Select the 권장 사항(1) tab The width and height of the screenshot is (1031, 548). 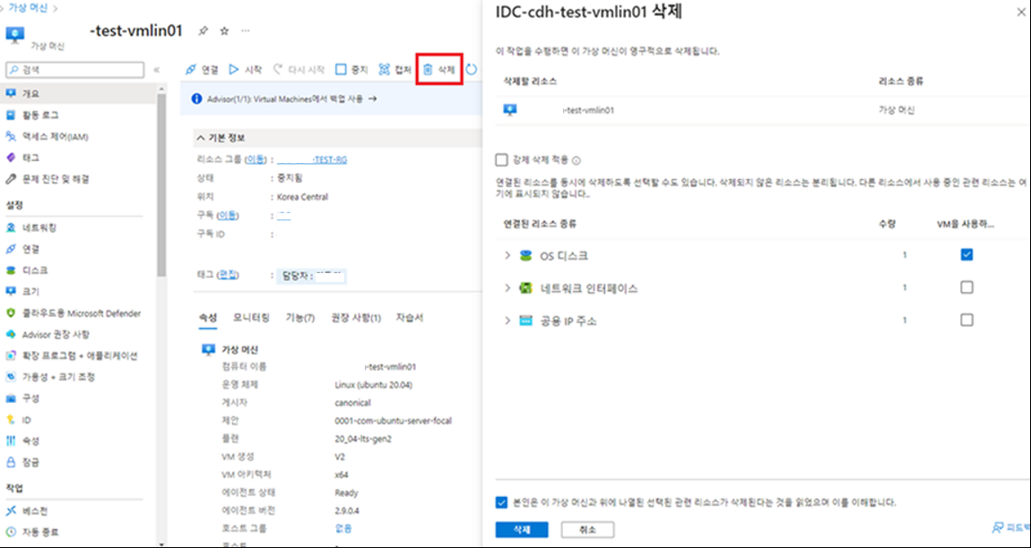coord(356,318)
